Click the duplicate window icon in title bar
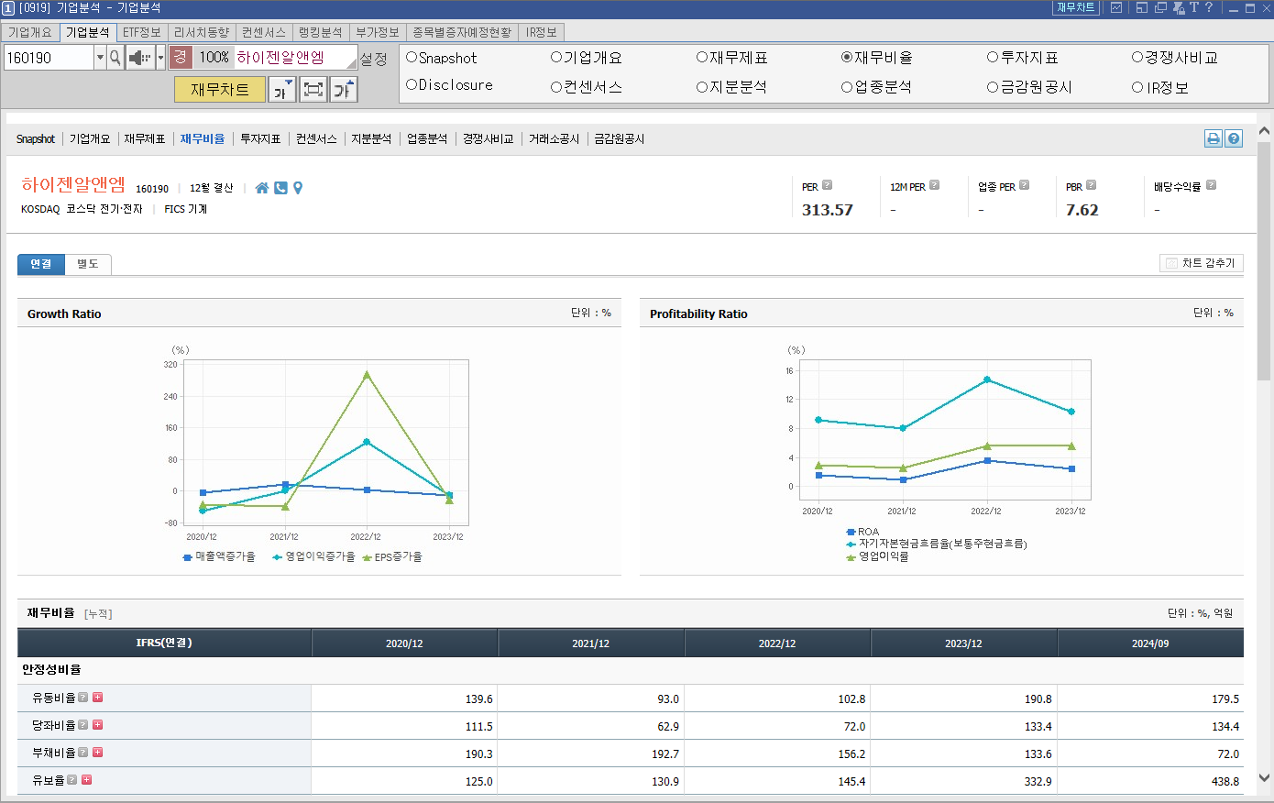Image resolution: width=1274 pixels, height=803 pixels. 1160,7
